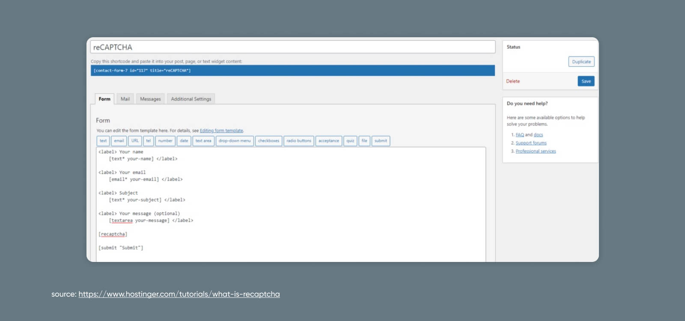Click the "Do you need help?" heading
The width and height of the screenshot is (685, 321).
[527, 104]
